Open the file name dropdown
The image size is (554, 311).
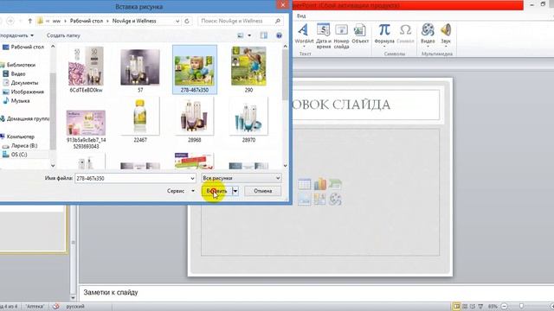click(x=192, y=179)
